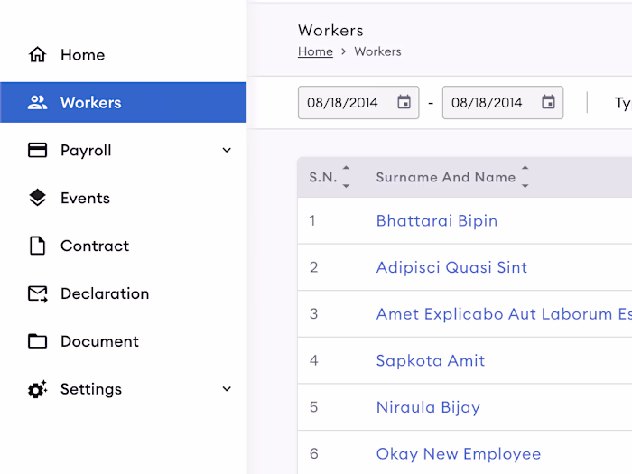Open the end date calendar picker icon
Screen dimensions: 632x474
[548, 102]
